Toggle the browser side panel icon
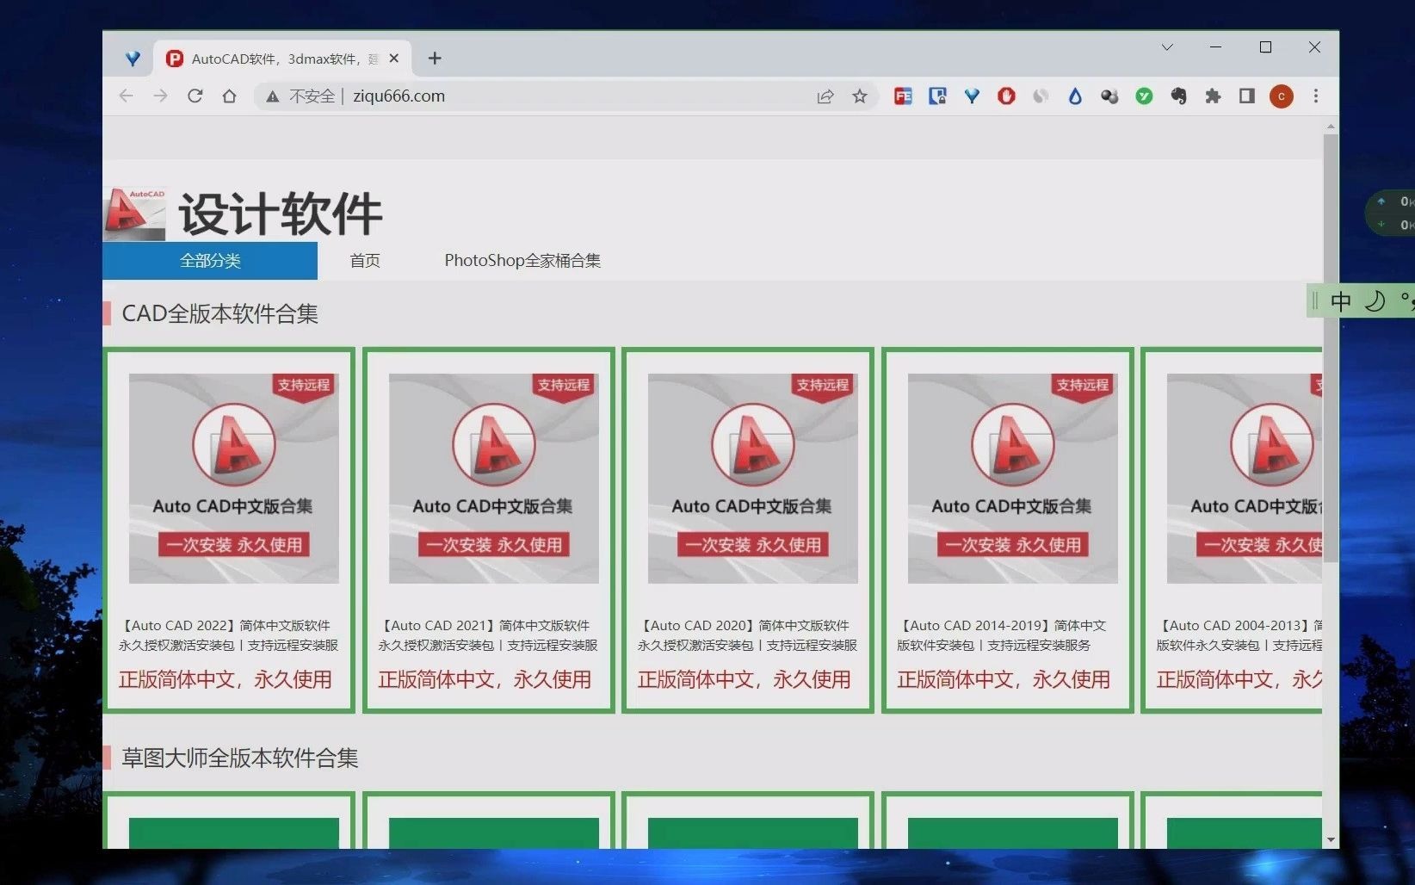This screenshot has height=885, width=1415. (x=1246, y=96)
